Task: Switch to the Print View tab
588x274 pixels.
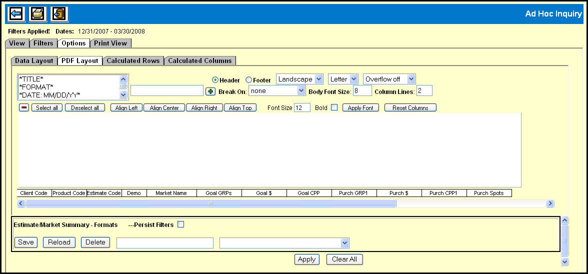Action: point(110,43)
